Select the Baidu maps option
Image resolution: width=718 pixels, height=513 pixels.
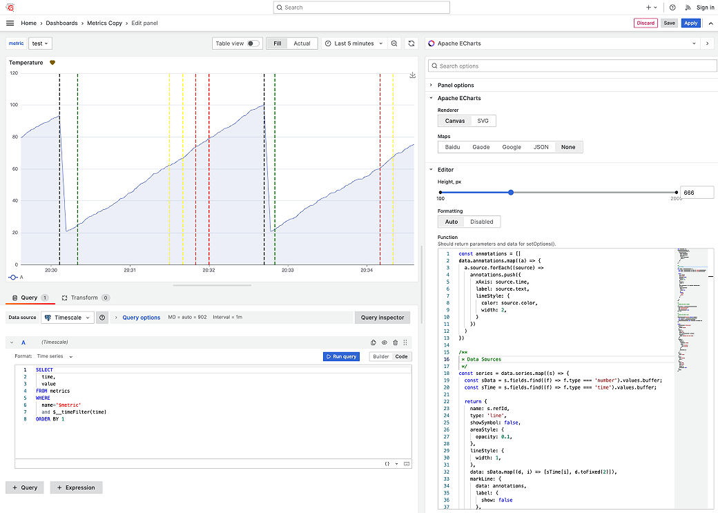[x=452, y=147]
